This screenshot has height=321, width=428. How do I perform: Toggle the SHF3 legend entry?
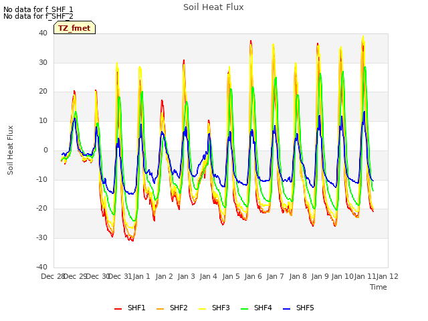[214, 308]
